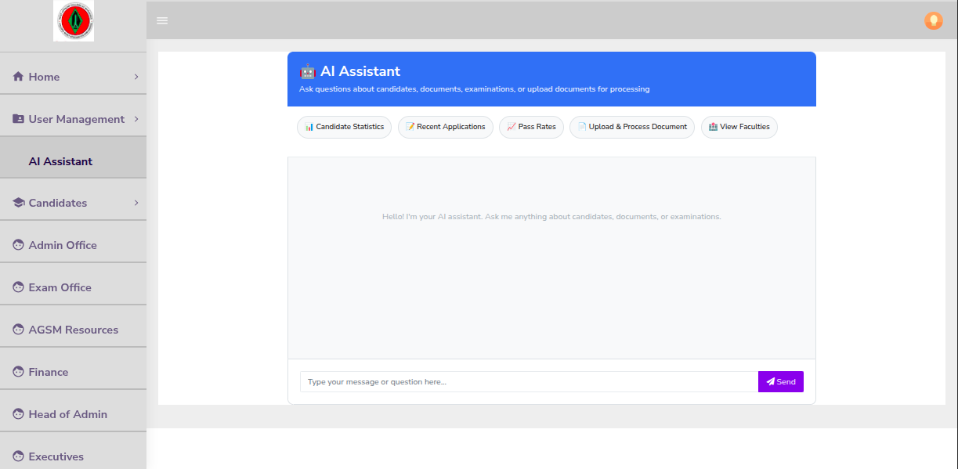Open the Exam Office menu item
Screen dimensions: 958x469
point(60,287)
